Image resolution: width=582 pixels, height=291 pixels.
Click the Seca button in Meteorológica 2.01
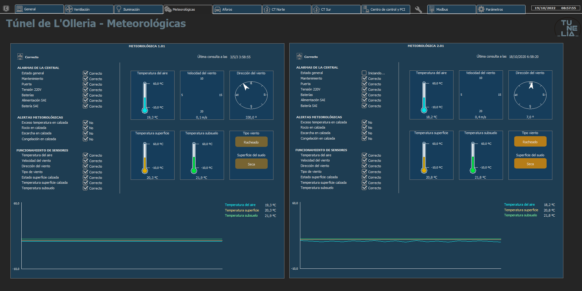click(x=530, y=164)
